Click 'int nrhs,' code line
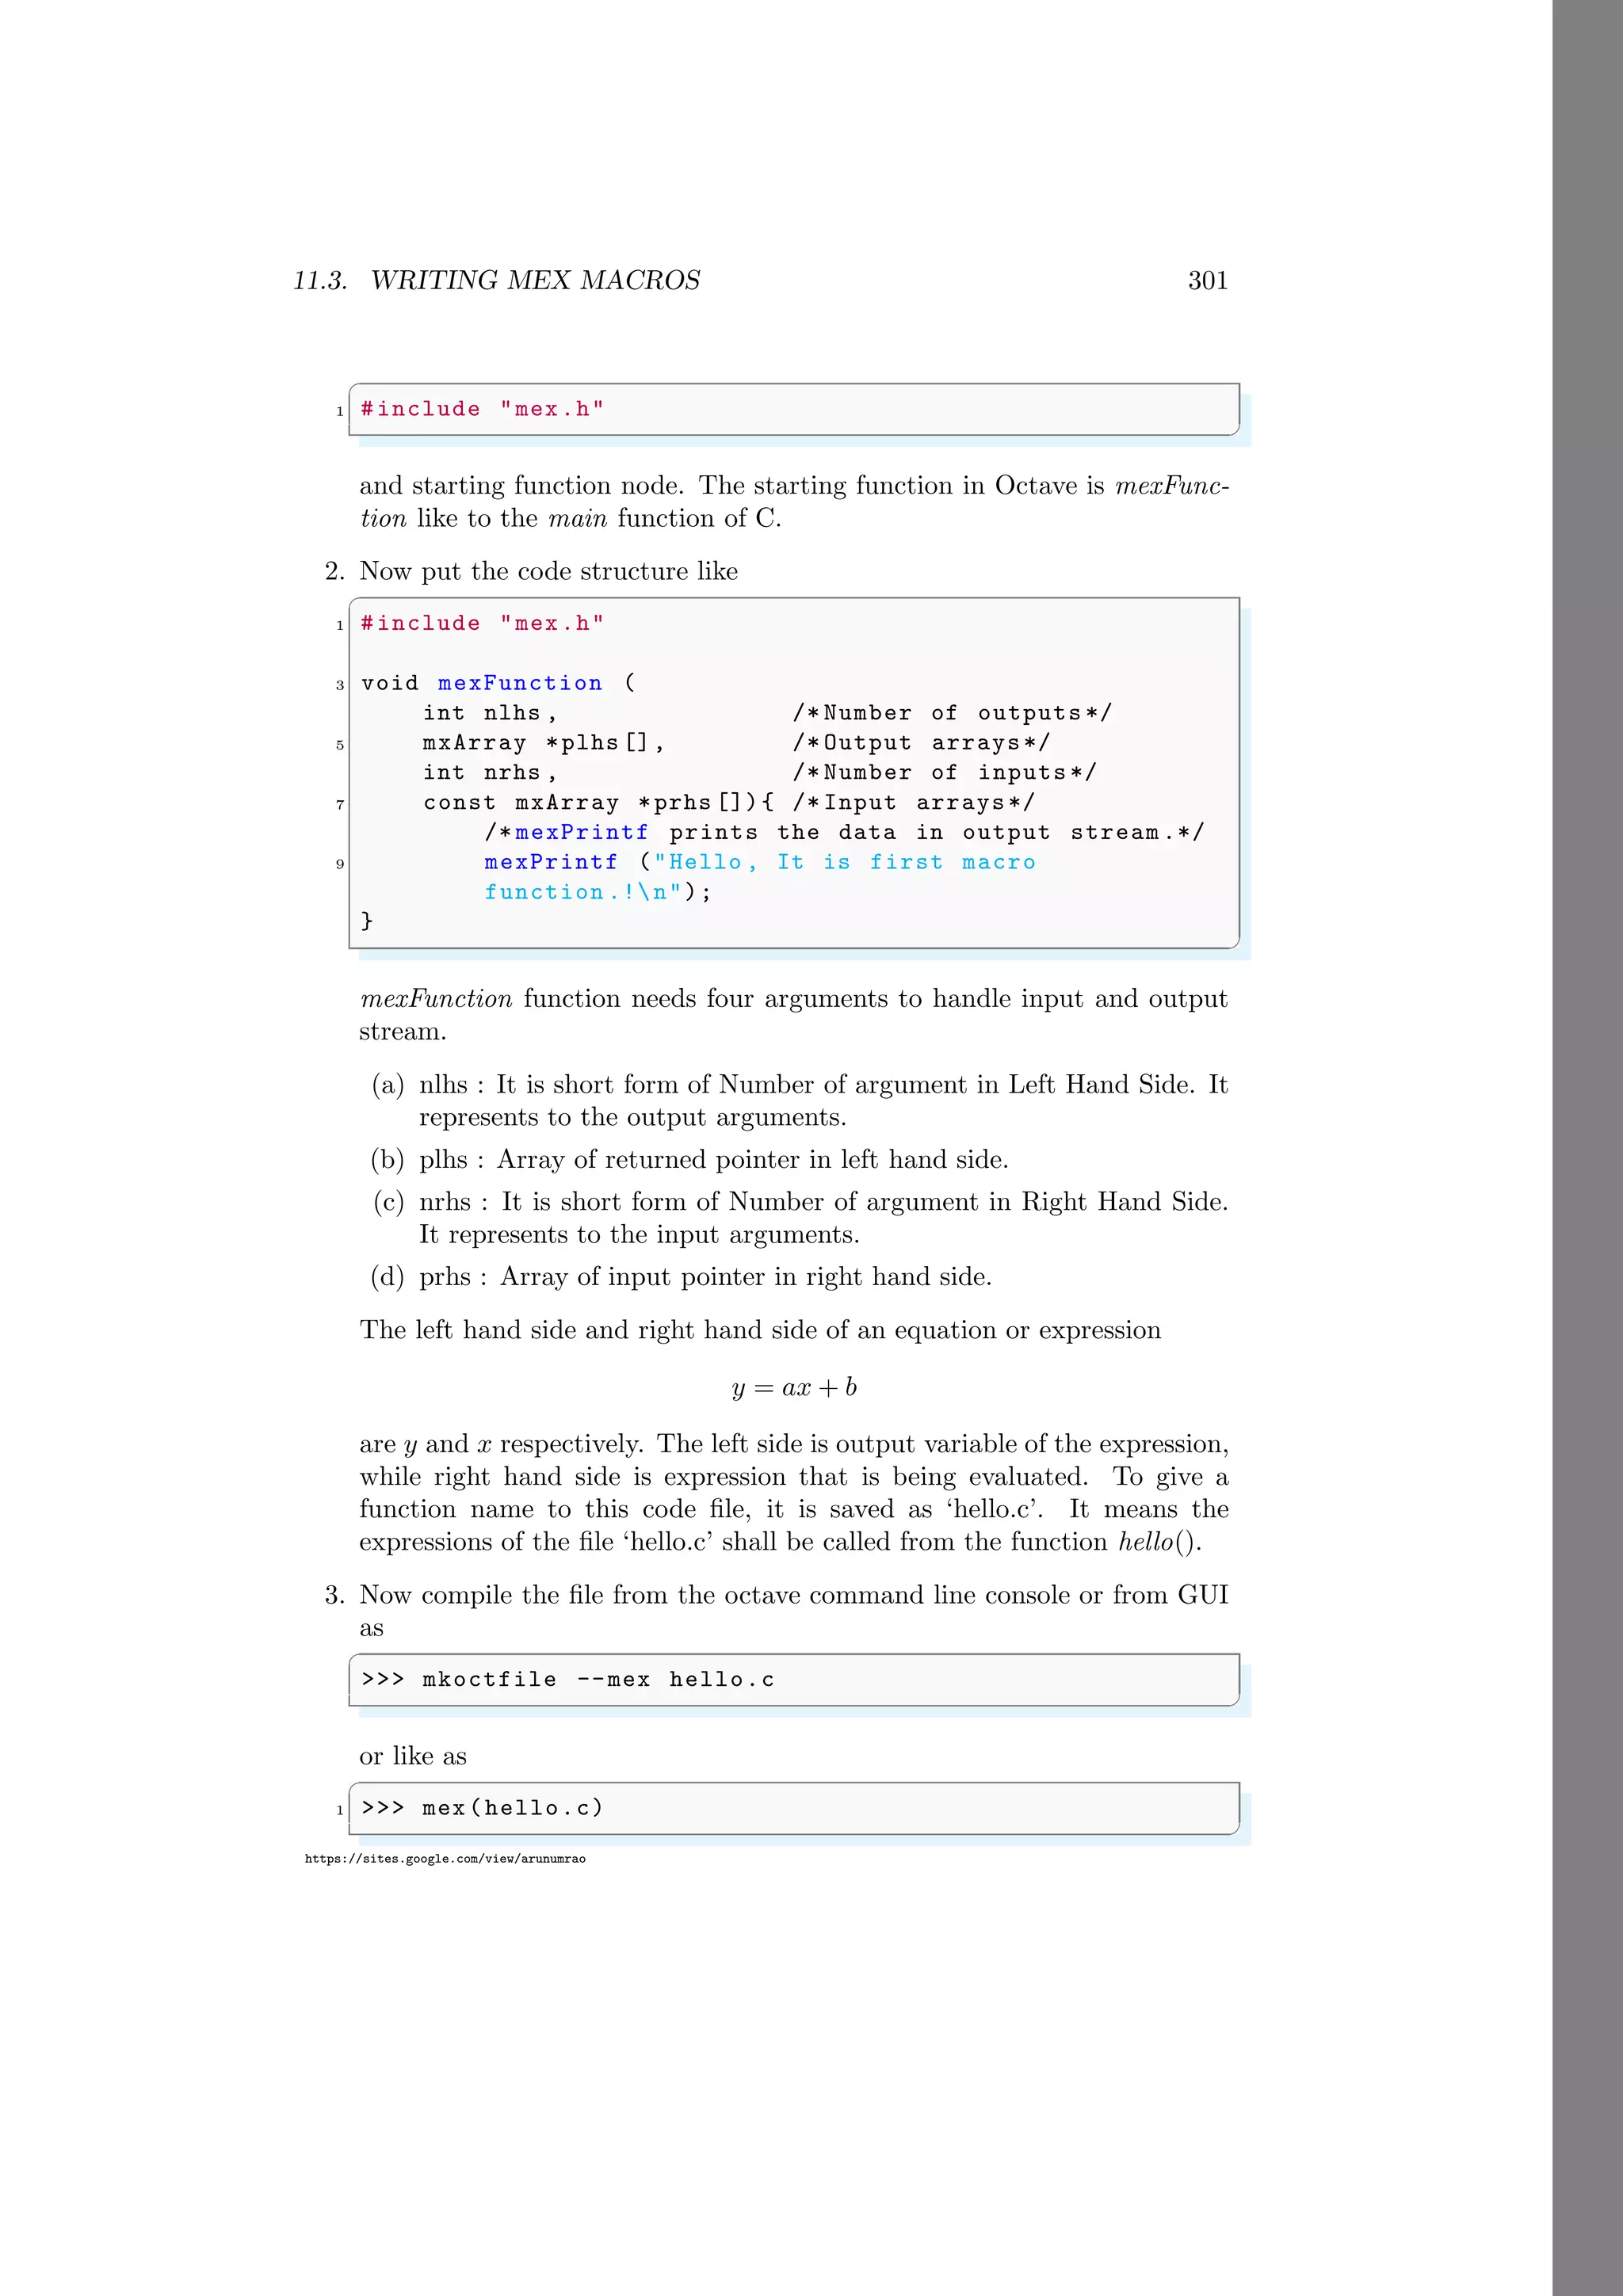This screenshot has width=1623, height=2296. tap(490, 773)
